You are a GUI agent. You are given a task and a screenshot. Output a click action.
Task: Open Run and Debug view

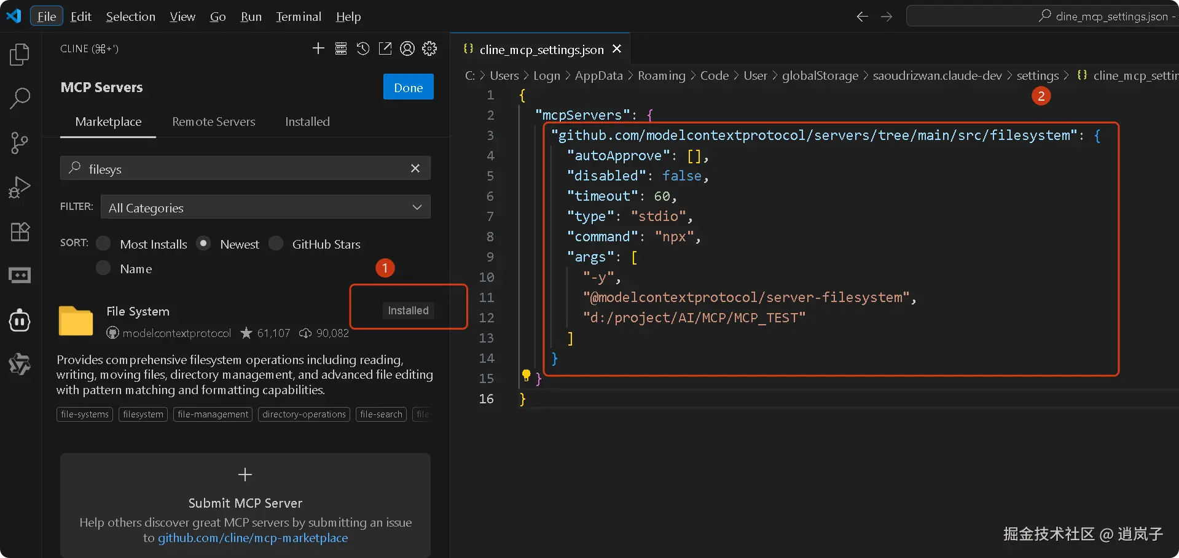click(20, 187)
